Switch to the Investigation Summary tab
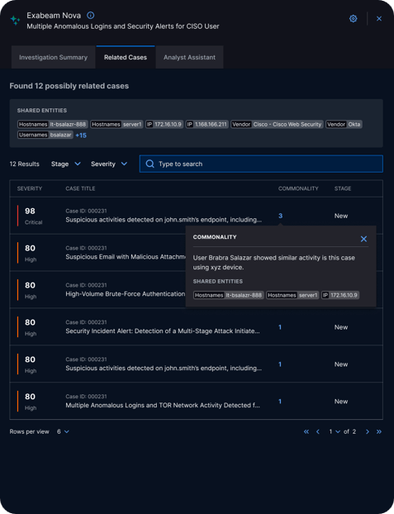 (53, 57)
